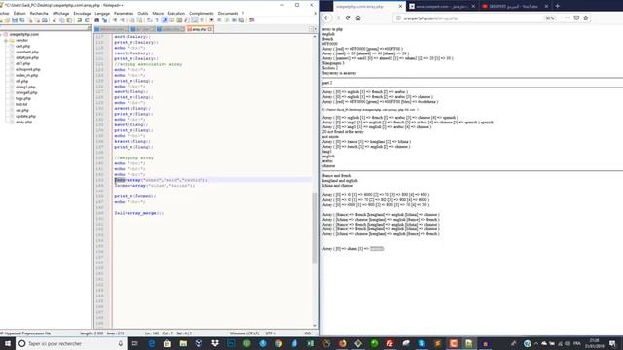Click the Paste icon in Notepad++ toolbar
This screenshot has width=623, height=350.
coord(69,20)
